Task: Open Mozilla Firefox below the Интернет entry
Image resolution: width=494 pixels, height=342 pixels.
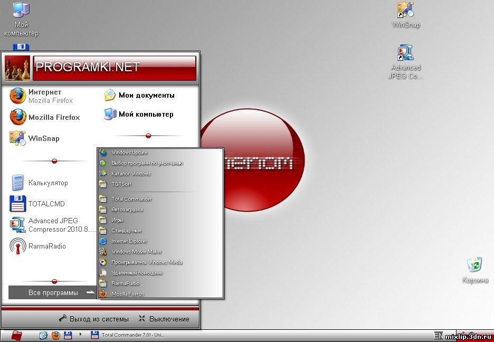Action: pyautogui.click(x=44, y=117)
